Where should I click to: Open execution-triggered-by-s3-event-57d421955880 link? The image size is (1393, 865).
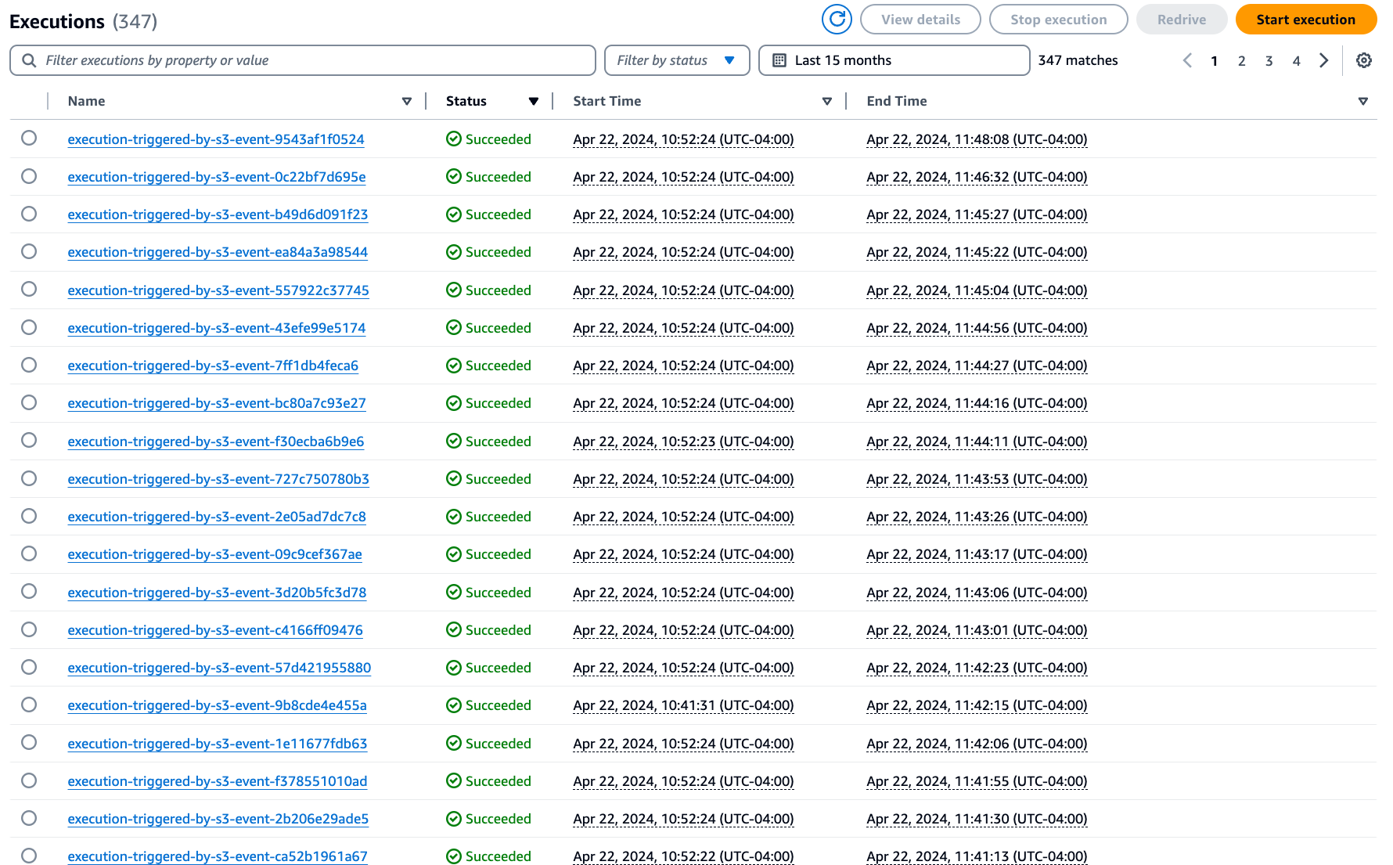219,668
